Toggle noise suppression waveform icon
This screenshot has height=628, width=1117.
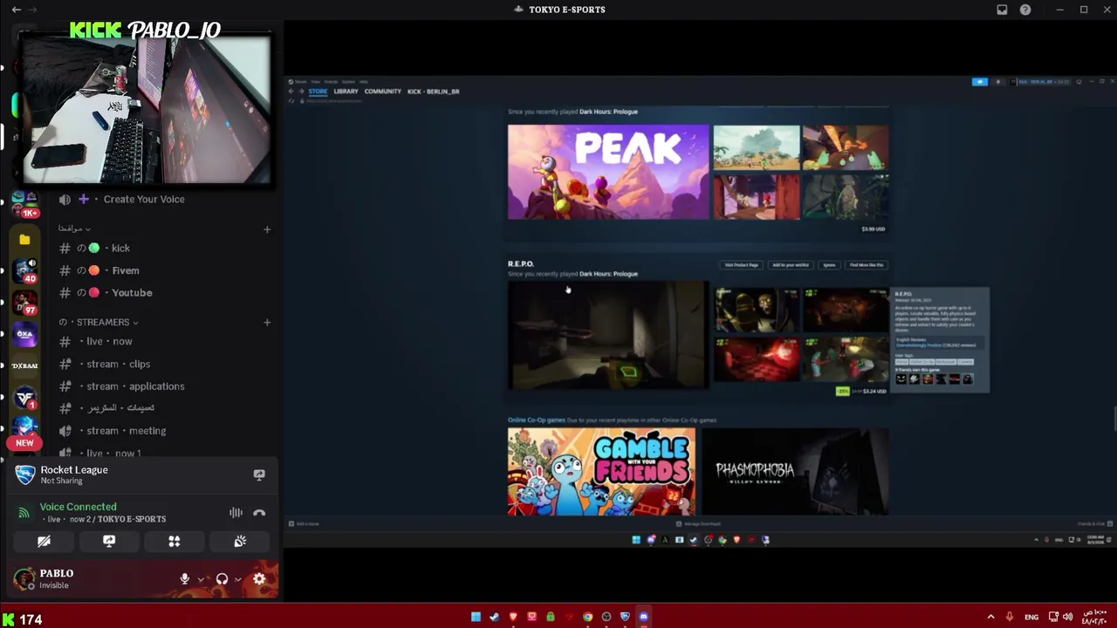coord(236,513)
